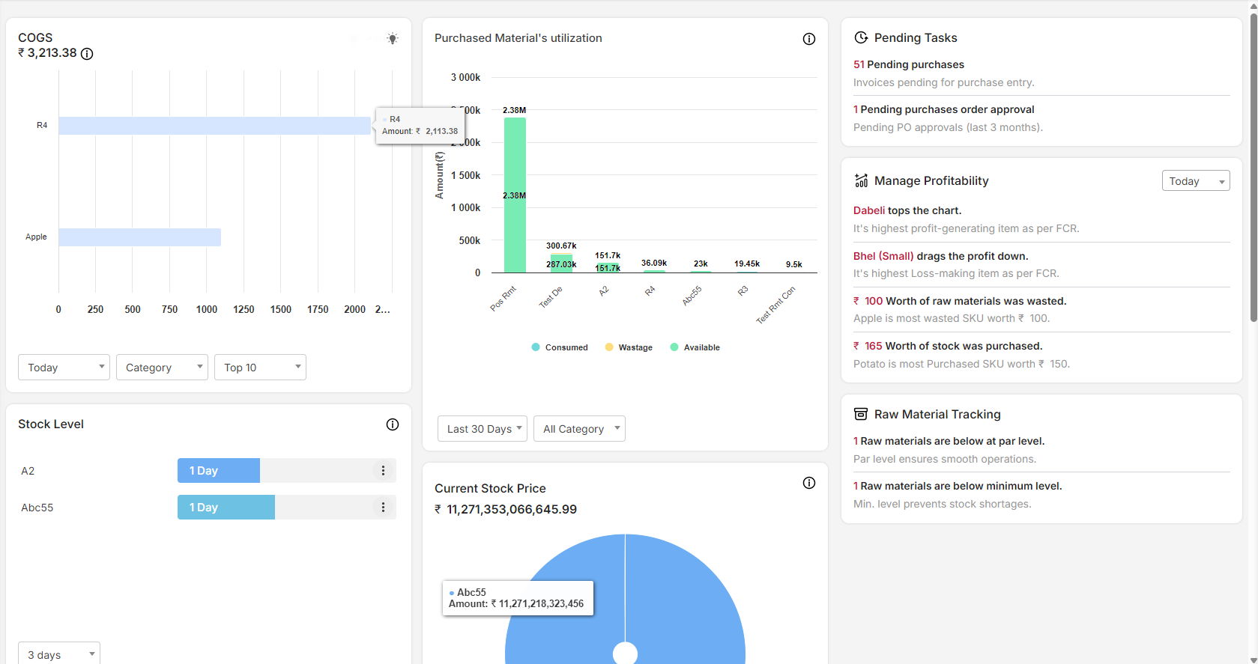The image size is (1258, 664).
Task: Toggle the Consumed legend series
Action: tap(560, 347)
